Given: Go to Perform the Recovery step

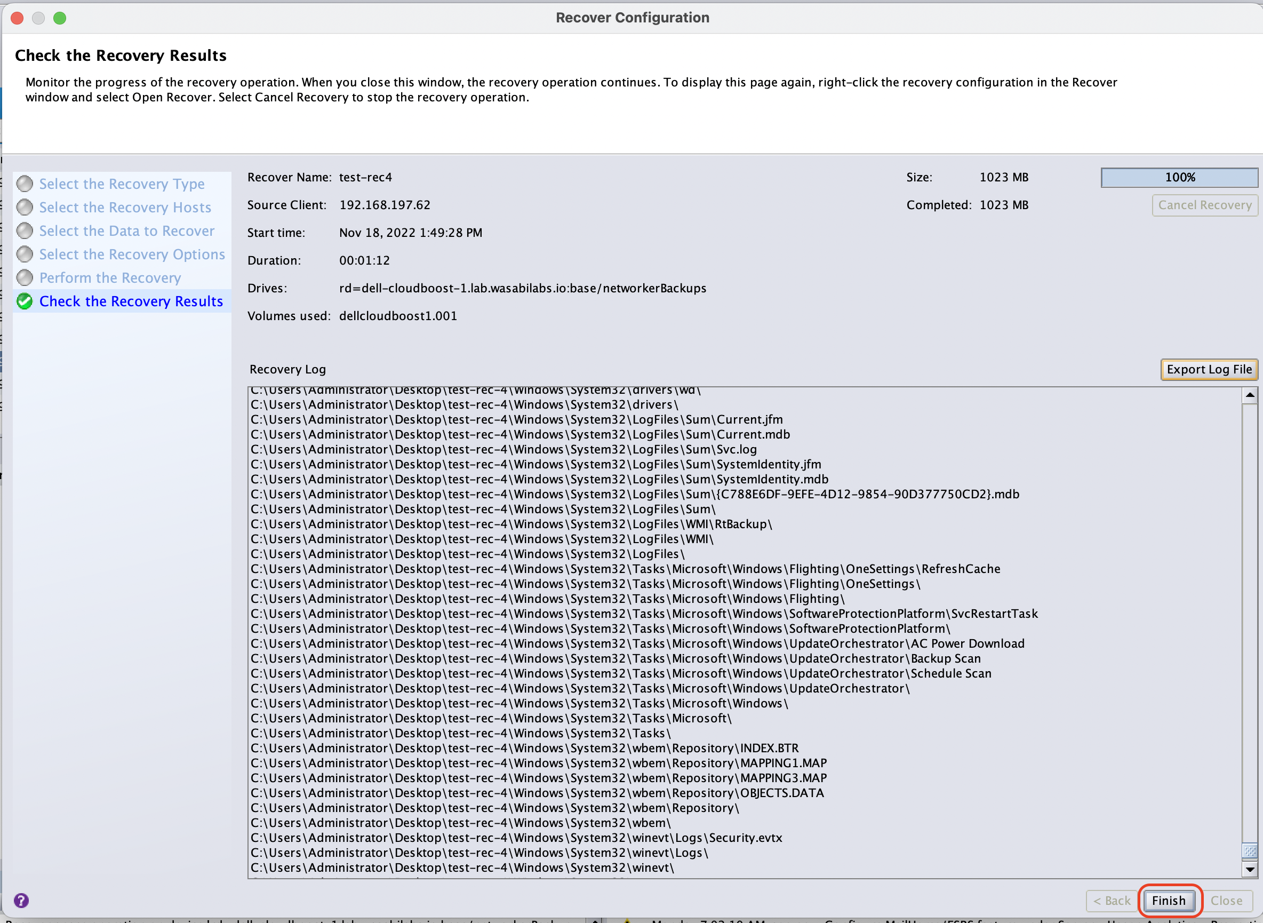Looking at the screenshot, I should coord(110,277).
